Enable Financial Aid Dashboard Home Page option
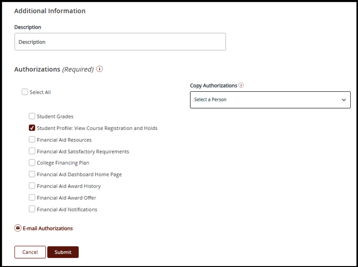The image size is (358, 267). [x=32, y=174]
